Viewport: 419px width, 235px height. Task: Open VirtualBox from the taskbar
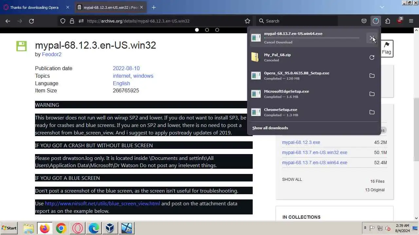110,228
